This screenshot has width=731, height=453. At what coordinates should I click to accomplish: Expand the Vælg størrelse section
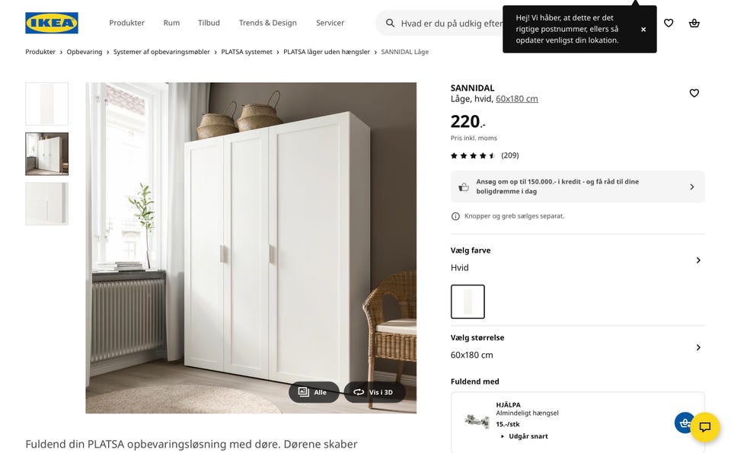point(578,346)
